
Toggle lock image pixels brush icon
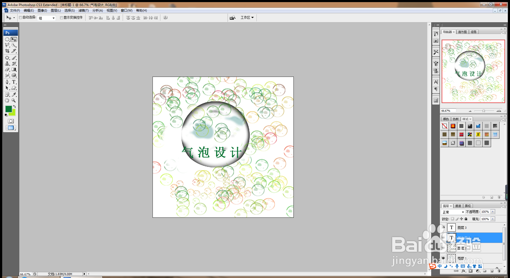point(457,219)
